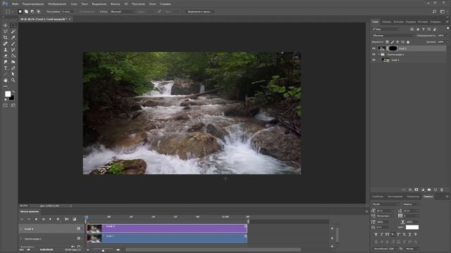
Task: Open the Opacity value dropdown arrow
Action: click(447, 36)
